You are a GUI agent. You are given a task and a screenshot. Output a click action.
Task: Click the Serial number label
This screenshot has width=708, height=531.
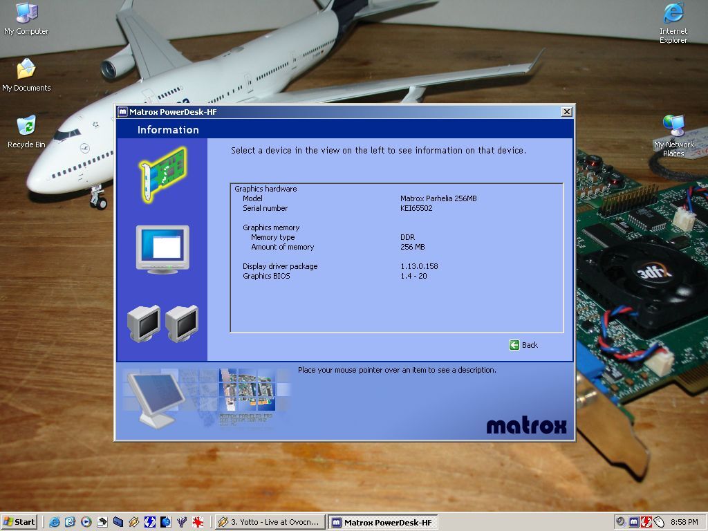[265, 208]
